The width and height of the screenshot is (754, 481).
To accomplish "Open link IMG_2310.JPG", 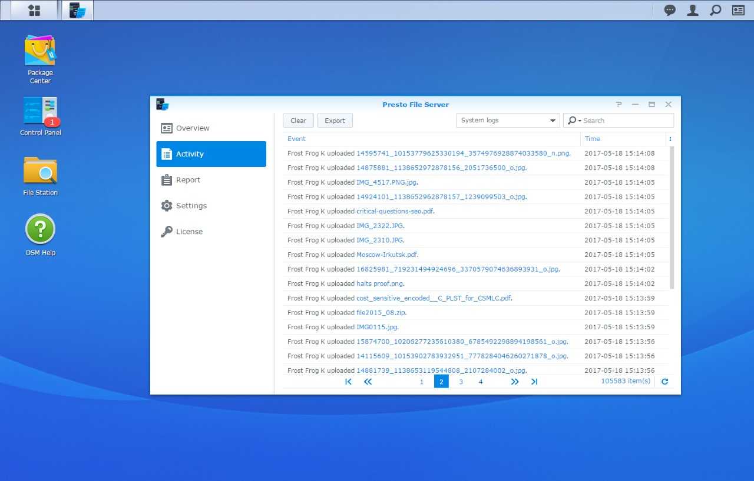I will 380,240.
